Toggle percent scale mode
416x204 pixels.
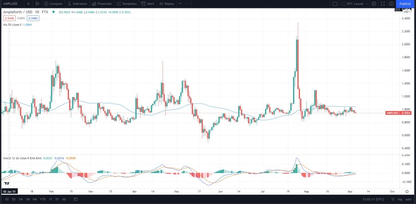[x=393, y=199]
